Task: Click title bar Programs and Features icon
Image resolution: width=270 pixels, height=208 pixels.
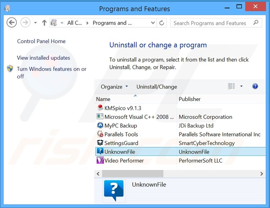Action: point(8,8)
